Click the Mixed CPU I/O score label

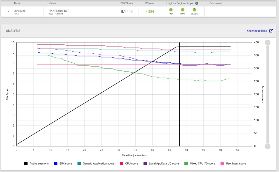[203, 164]
